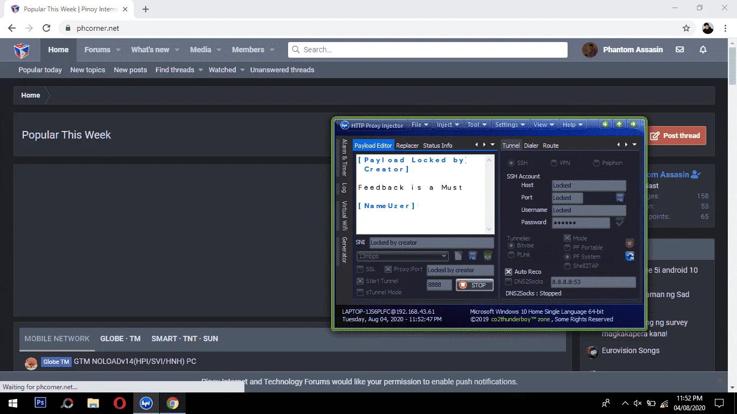This screenshot has width=737, height=414.
Task: Open the alerts bell icon in the forum navbar
Action: [x=703, y=50]
